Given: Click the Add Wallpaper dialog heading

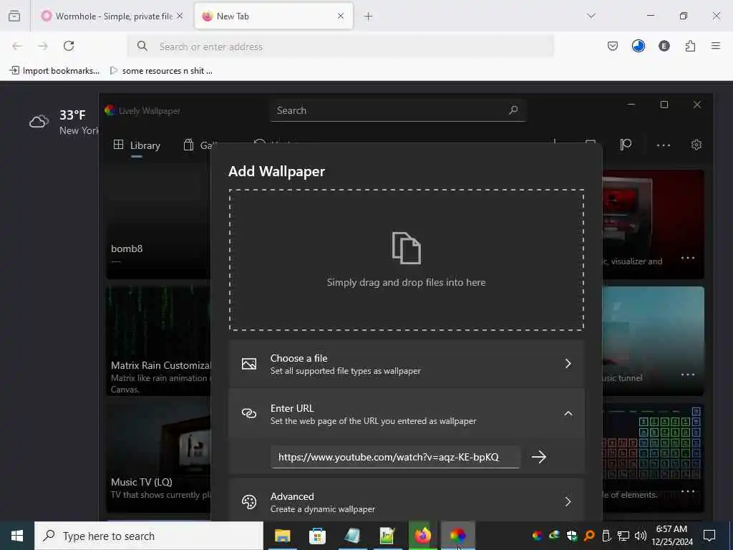Looking at the screenshot, I should point(277,172).
